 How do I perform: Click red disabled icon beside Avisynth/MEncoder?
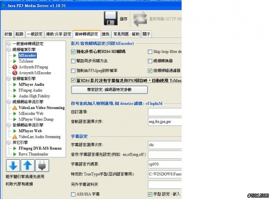click(x=15, y=73)
